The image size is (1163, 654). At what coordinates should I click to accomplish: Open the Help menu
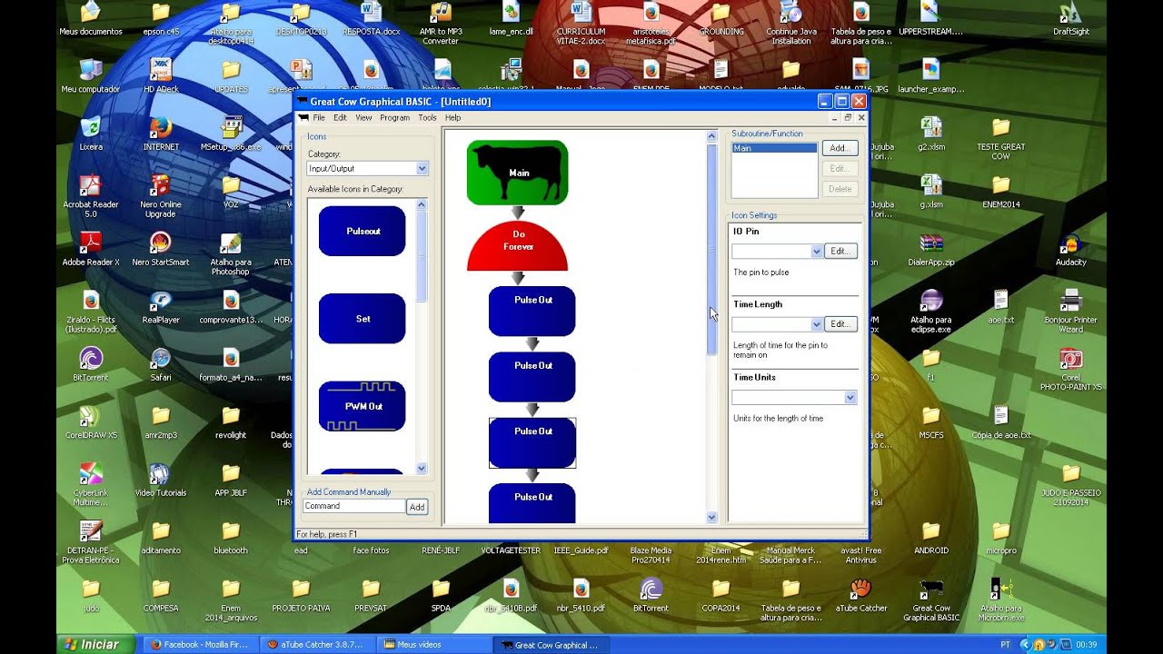(x=452, y=117)
